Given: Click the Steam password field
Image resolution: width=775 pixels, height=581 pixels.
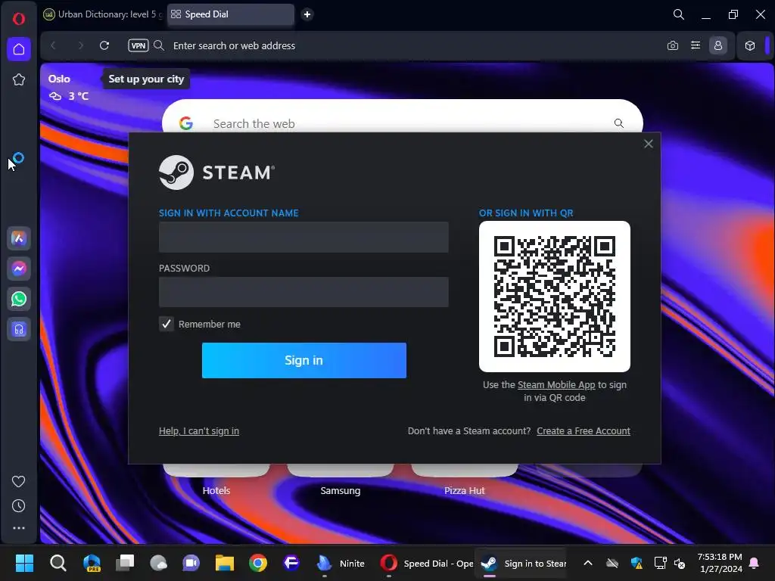Looking at the screenshot, I should (303, 292).
